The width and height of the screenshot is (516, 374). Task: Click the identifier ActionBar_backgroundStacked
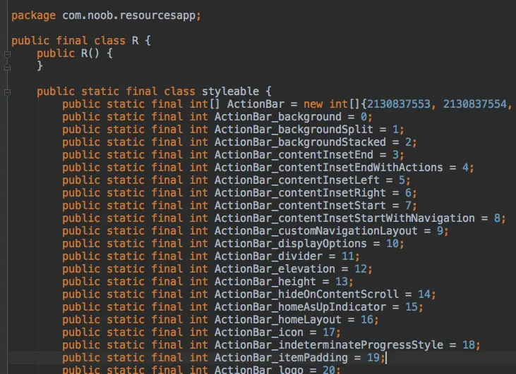coord(300,142)
